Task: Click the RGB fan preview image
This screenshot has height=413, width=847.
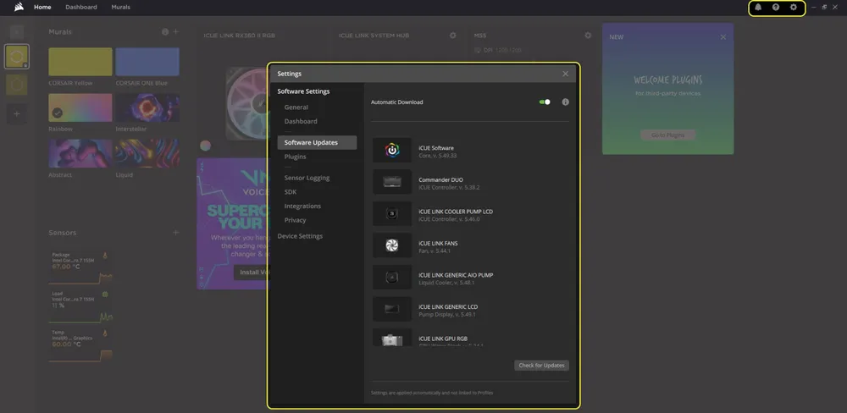Action: (x=246, y=102)
